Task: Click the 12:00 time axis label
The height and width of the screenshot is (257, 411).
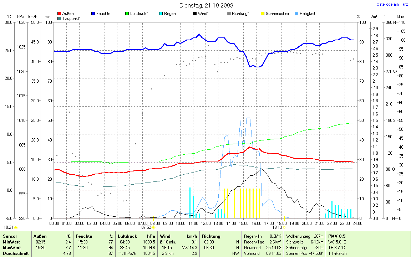Action: click(x=206, y=223)
